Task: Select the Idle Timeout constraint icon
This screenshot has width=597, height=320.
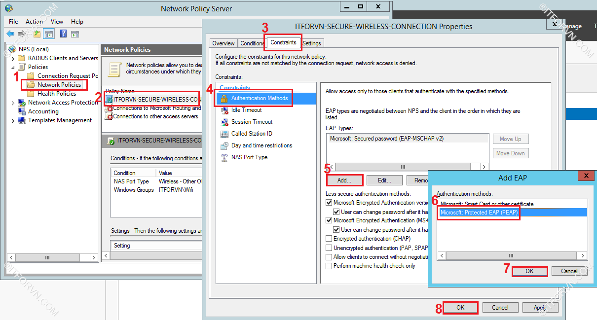Action: 224,110
